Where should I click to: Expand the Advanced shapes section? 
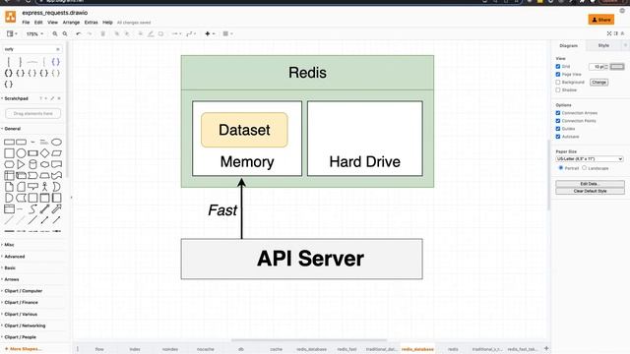tap(14, 257)
